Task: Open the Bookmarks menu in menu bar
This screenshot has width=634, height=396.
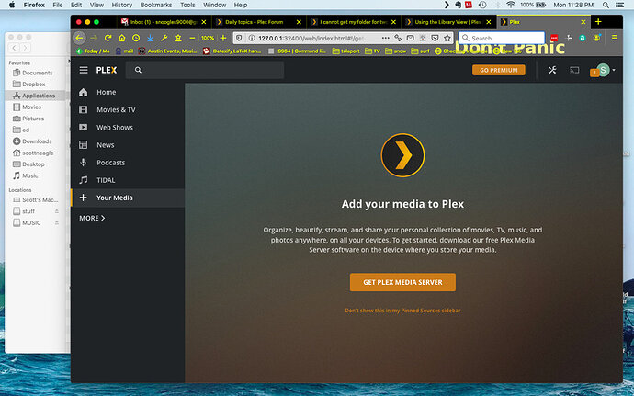Action: coord(156,5)
